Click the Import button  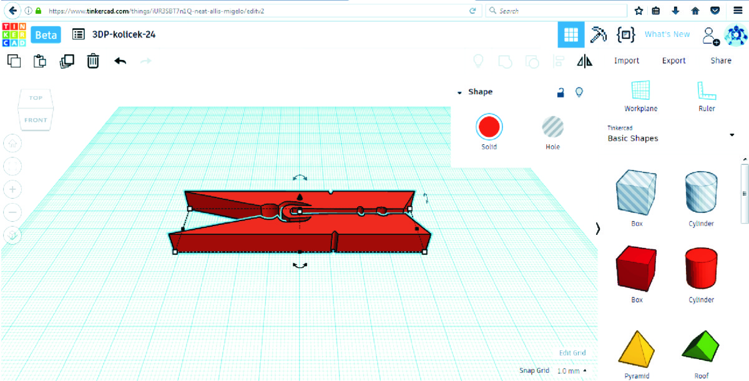[627, 61]
